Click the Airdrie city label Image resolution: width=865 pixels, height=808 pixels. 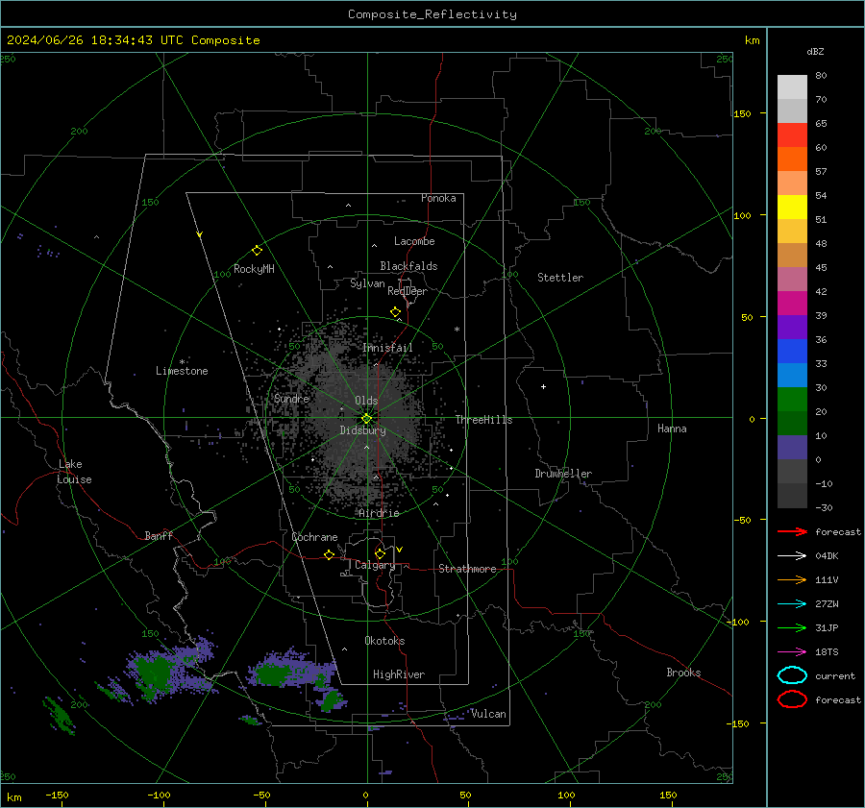coord(379,513)
